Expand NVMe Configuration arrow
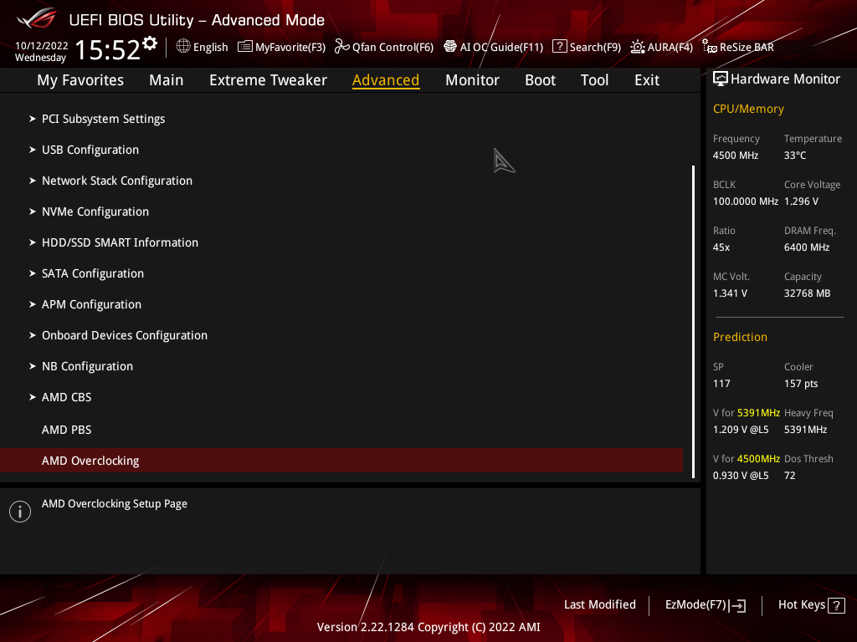857x642 pixels. [33, 211]
